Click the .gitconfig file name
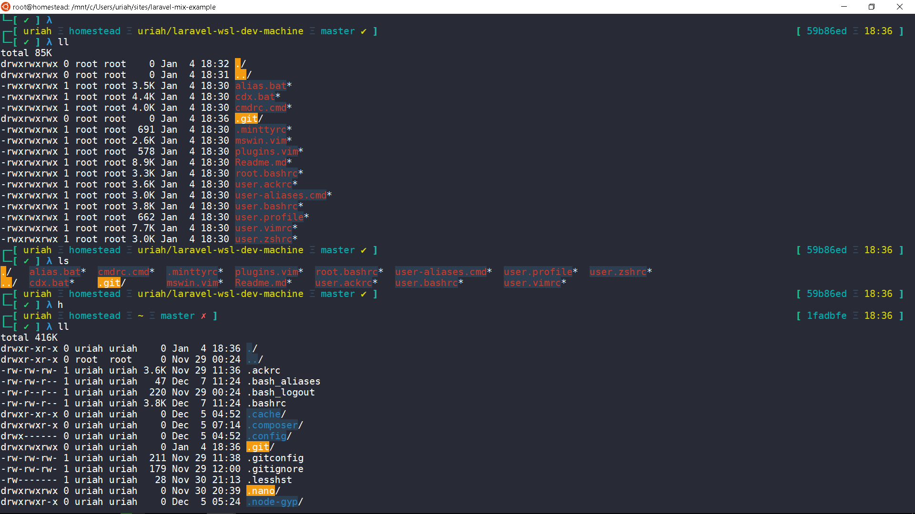 (275, 458)
